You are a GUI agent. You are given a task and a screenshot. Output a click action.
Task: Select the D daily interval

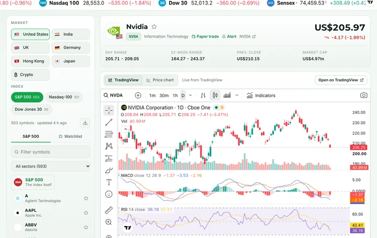(x=183, y=96)
